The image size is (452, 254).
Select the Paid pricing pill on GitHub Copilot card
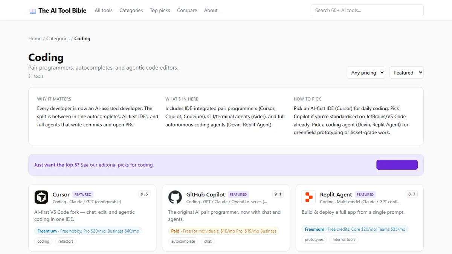pos(224,231)
